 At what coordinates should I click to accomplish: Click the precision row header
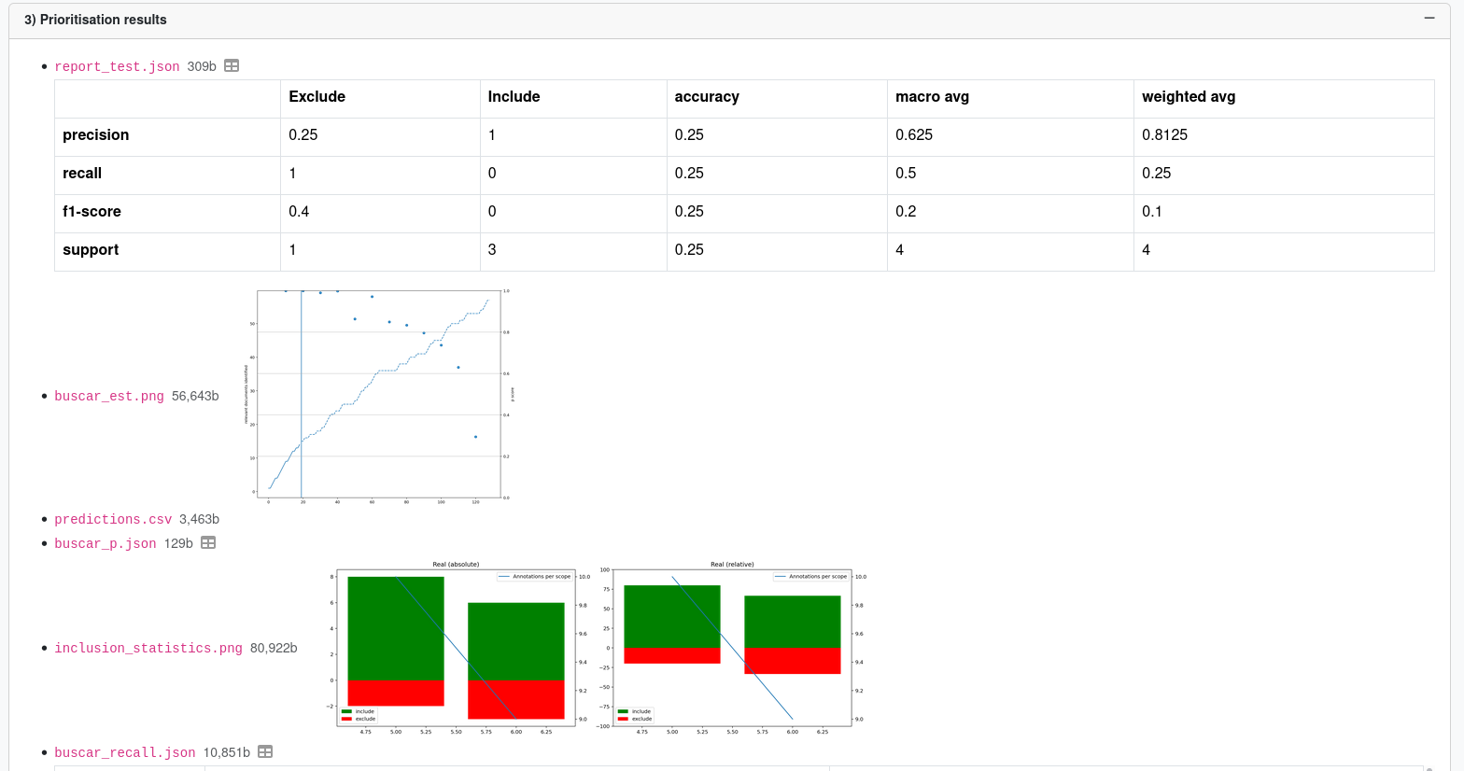[96, 135]
